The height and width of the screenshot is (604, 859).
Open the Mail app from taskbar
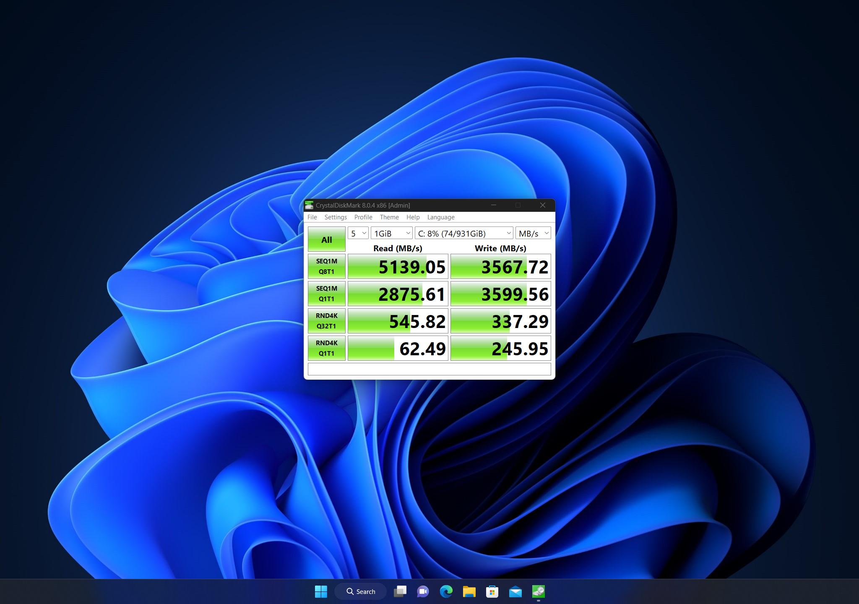point(515,591)
